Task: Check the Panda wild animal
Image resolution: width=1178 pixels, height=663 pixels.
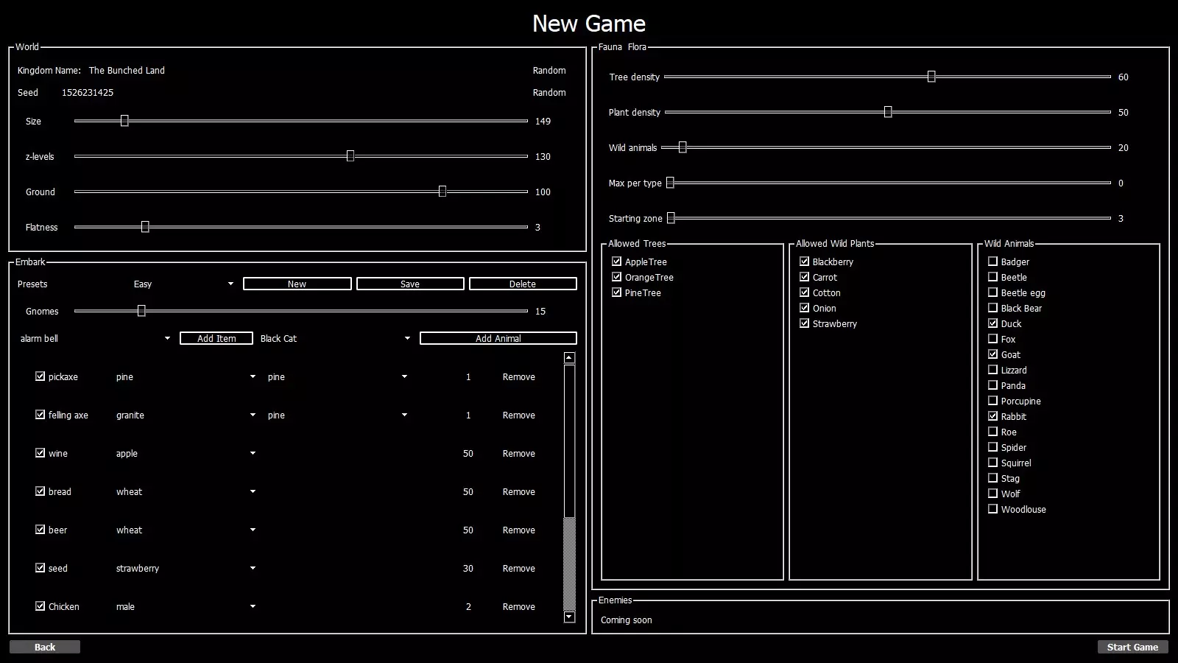Action: [x=992, y=385]
